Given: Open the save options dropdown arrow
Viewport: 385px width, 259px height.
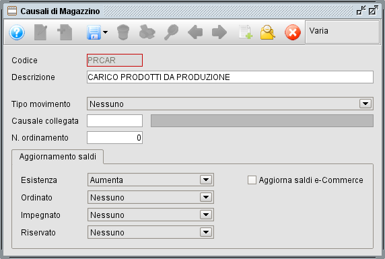Looking at the screenshot, I should pyautogui.click(x=105, y=32).
